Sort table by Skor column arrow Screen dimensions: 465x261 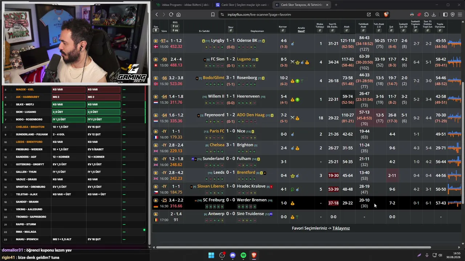coord(231,30)
